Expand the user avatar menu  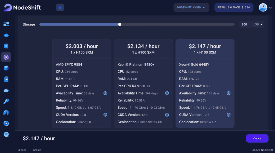pos(265,8)
